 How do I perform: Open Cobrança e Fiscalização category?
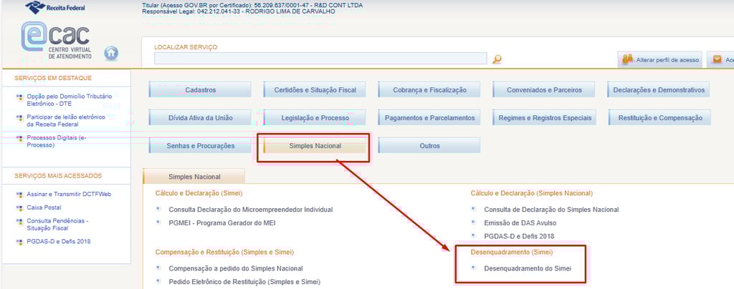pyautogui.click(x=429, y=89)
